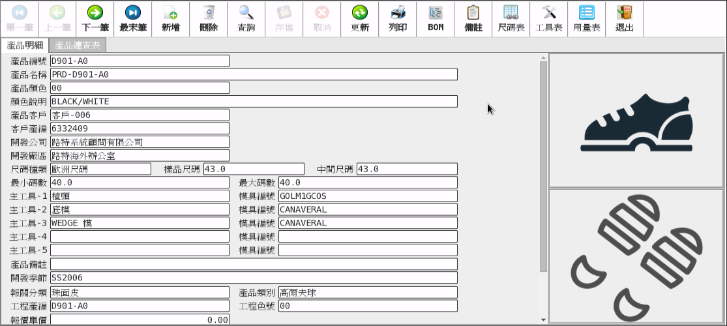Save the record (存檔)

284,19
